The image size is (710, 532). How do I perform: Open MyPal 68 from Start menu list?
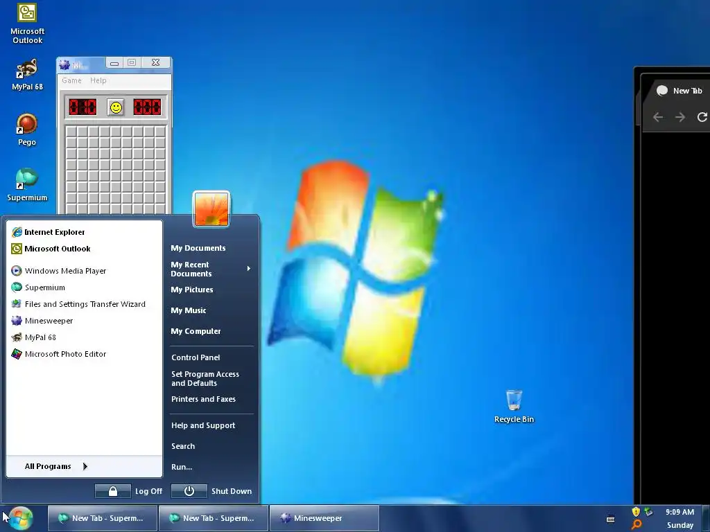[84, 337]
